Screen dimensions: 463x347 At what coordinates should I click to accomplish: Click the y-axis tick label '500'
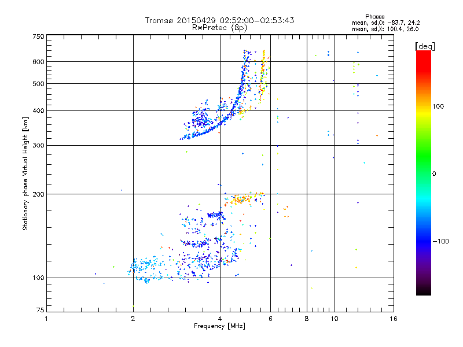[x=38, y=84]
